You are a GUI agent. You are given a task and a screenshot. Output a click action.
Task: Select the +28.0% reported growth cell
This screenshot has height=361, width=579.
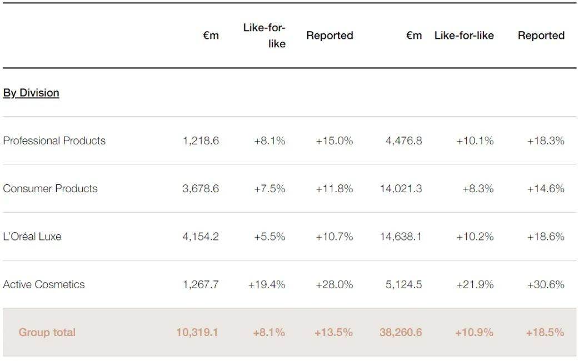(335, 284)
